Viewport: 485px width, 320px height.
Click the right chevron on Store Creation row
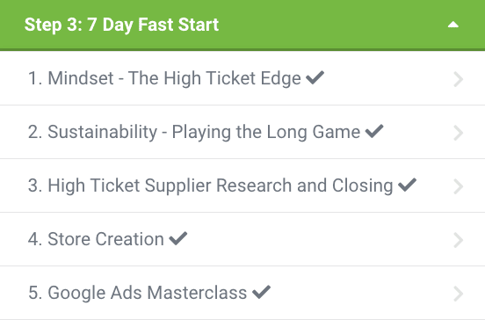pyautogui.click(x=459, y=241)
